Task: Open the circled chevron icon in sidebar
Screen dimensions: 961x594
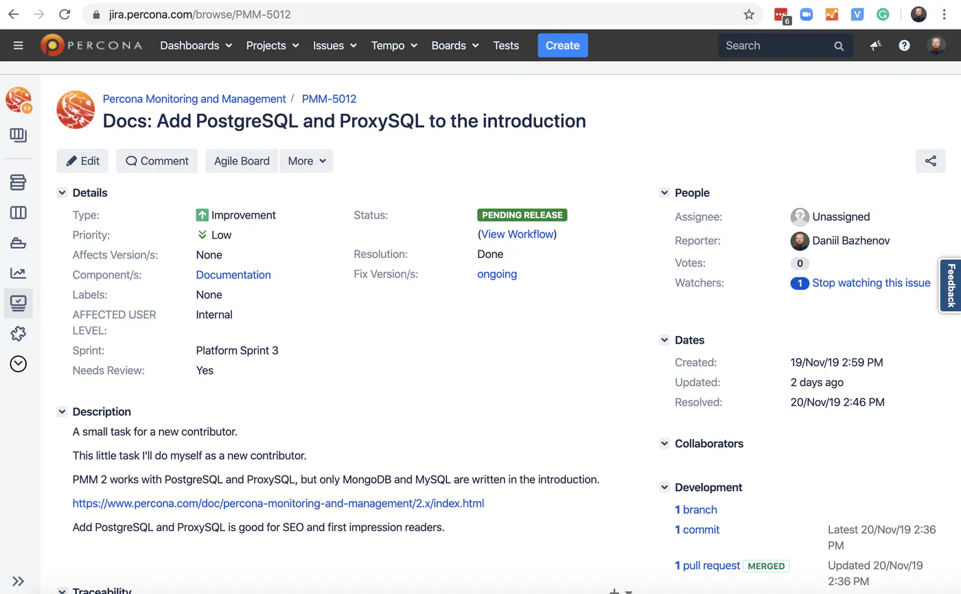Action: (19, 364)
